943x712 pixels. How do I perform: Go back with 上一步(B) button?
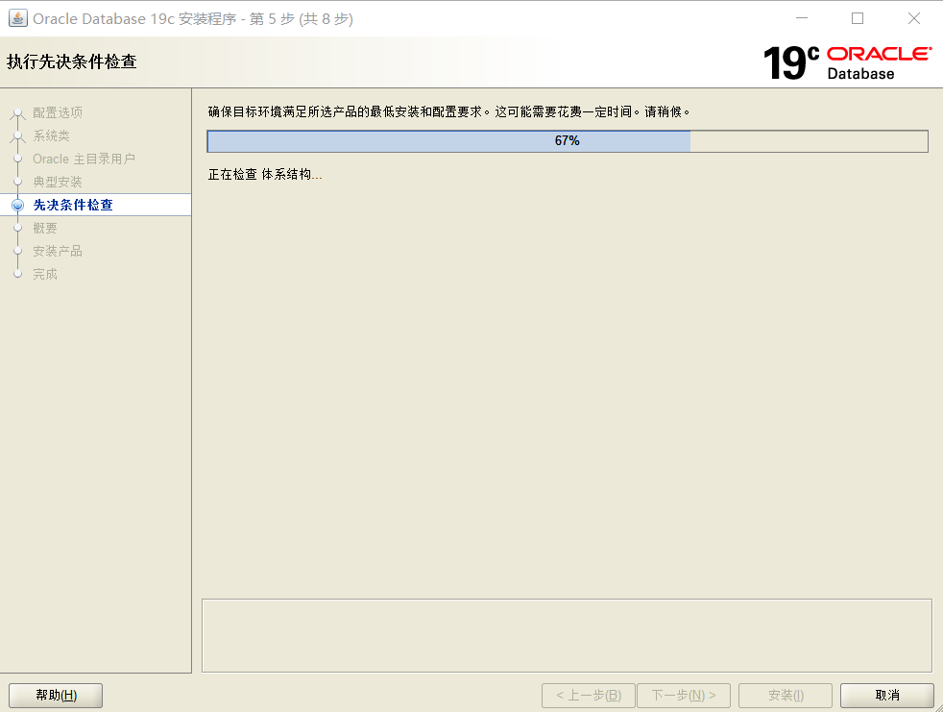tap(588, 695)
